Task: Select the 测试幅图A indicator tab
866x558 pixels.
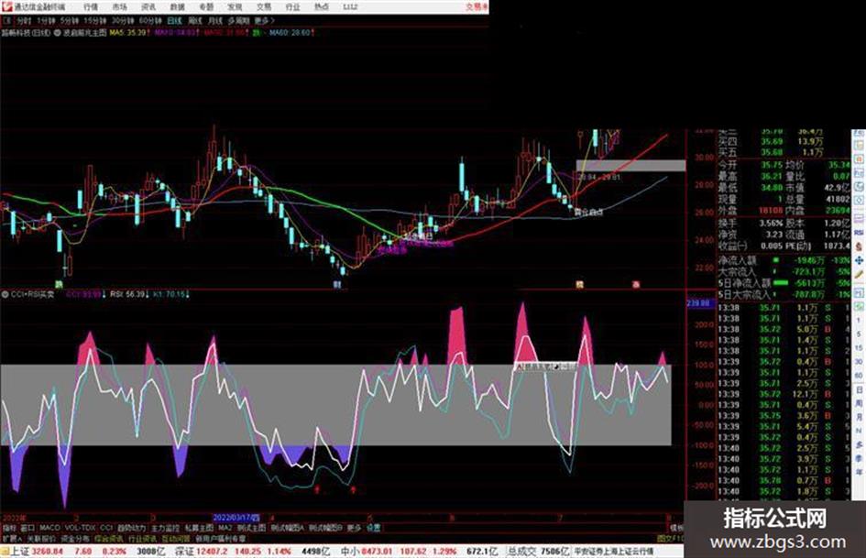Action: [x=288, y=528]
